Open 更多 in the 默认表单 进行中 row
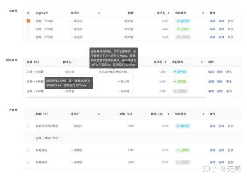This screenshot has width=247, height=179. 229,72
